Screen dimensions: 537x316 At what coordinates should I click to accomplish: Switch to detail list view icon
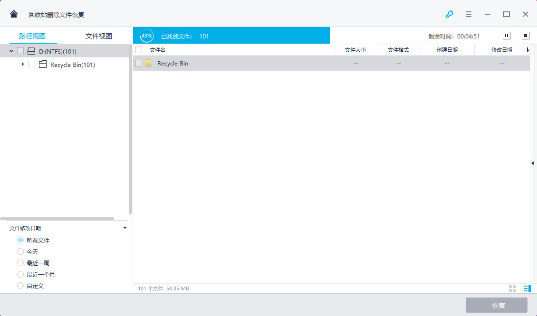pos(527,288)
